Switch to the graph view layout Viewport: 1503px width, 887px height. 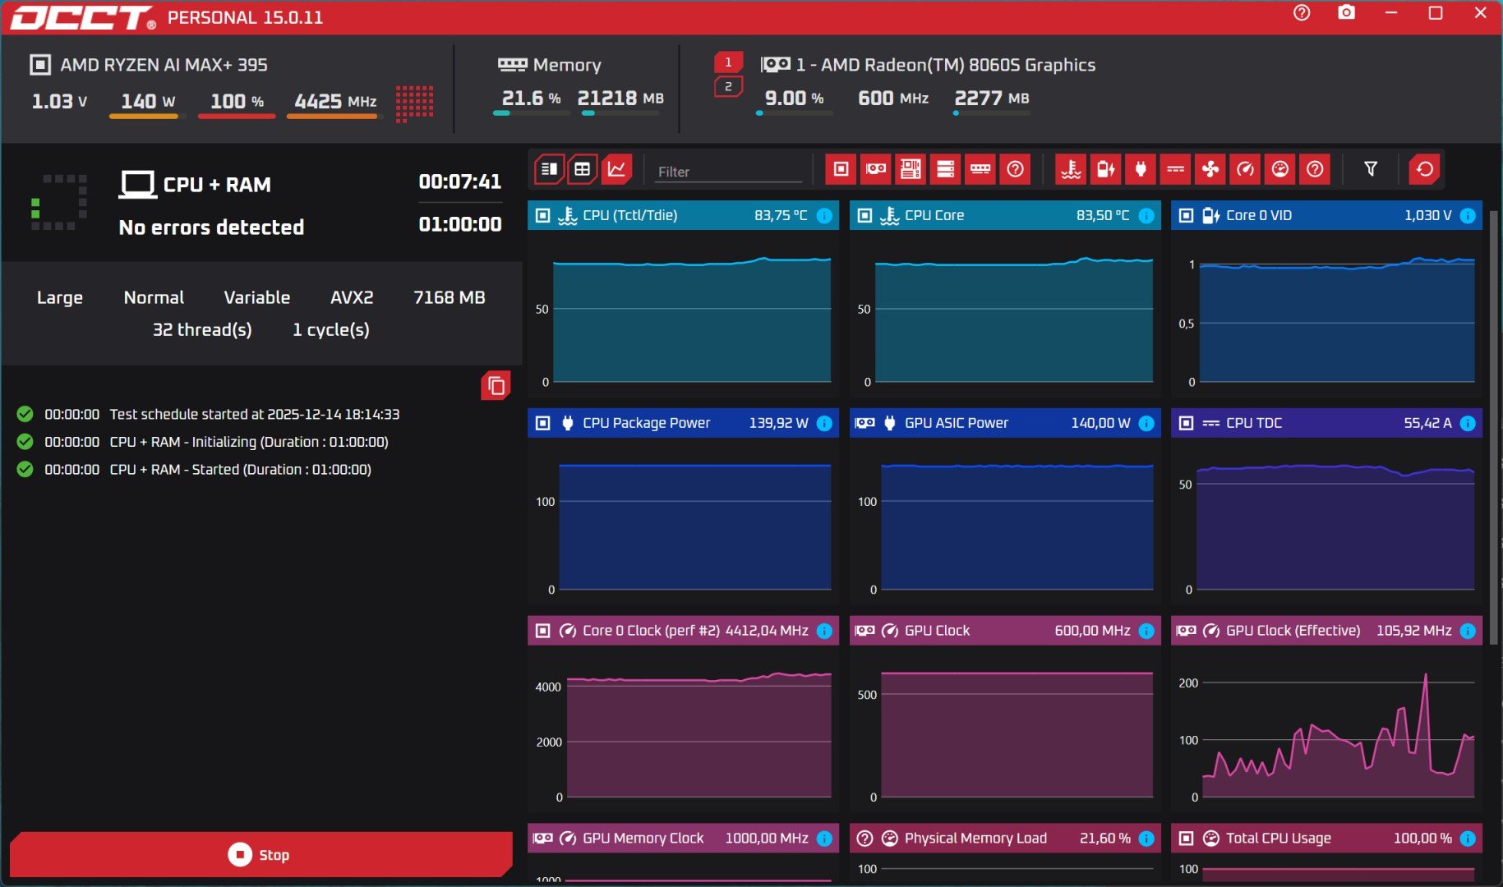(616, 169)
